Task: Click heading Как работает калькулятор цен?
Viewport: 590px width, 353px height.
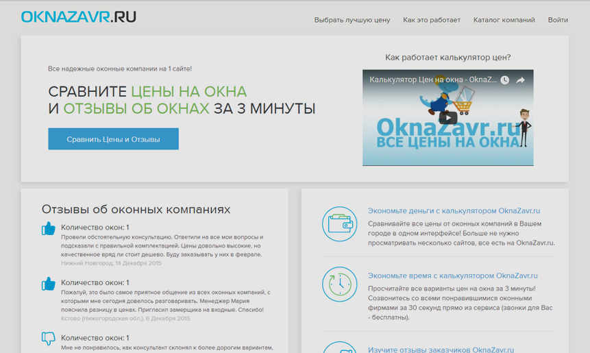Action: point(447,57)
